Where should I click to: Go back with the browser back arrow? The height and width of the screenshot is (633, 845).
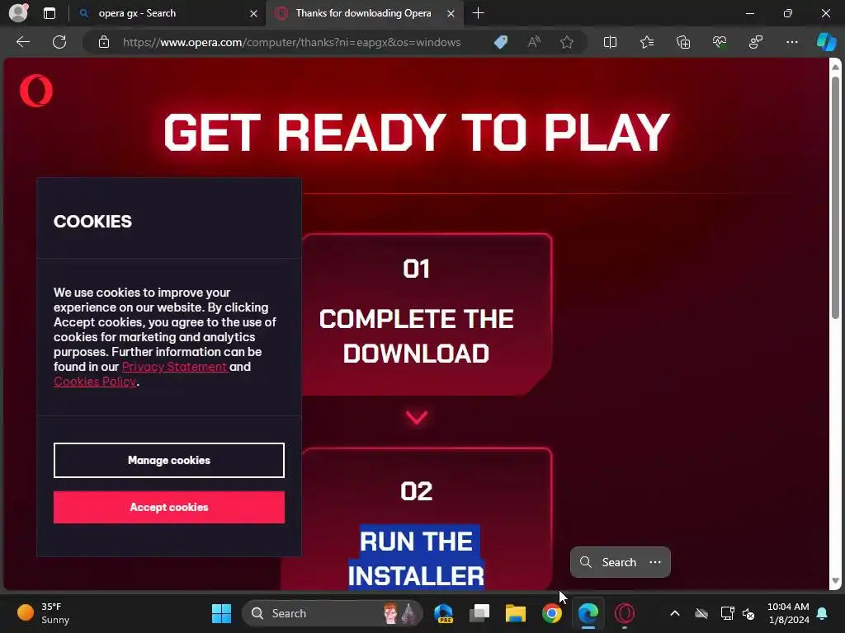click(23, 42)
